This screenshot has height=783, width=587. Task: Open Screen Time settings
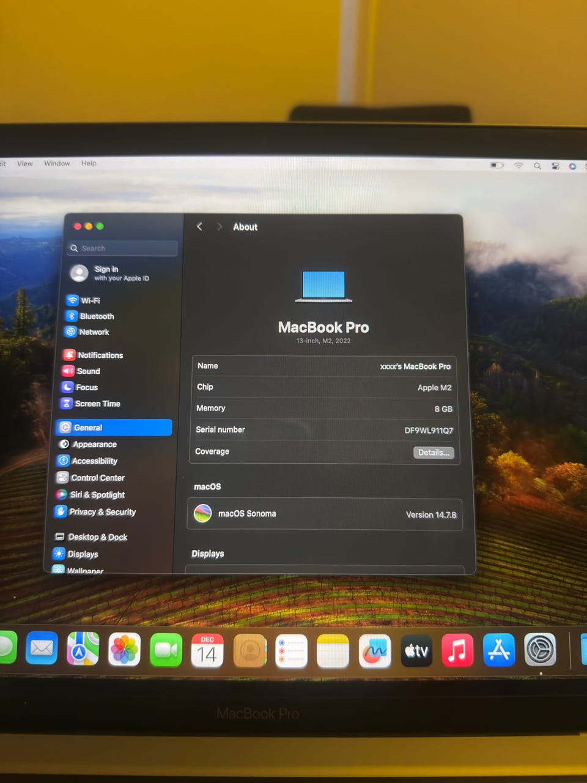[x=90, y=404]
